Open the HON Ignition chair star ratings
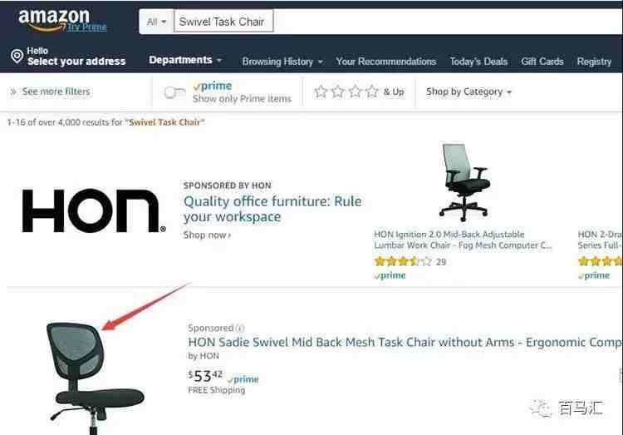 [403, 261]
